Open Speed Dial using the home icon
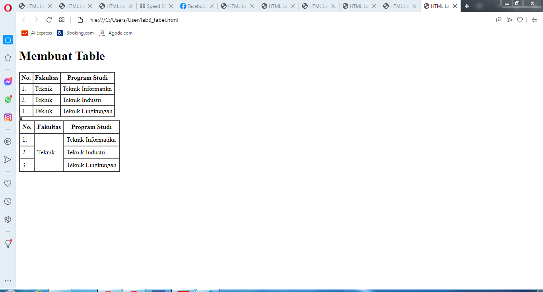The height and width of the screenshot is (292, 543). coord(8,39)
